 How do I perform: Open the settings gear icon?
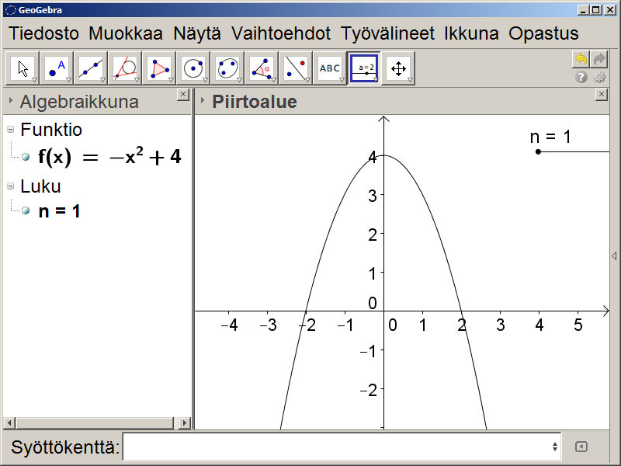pos(599,77)
